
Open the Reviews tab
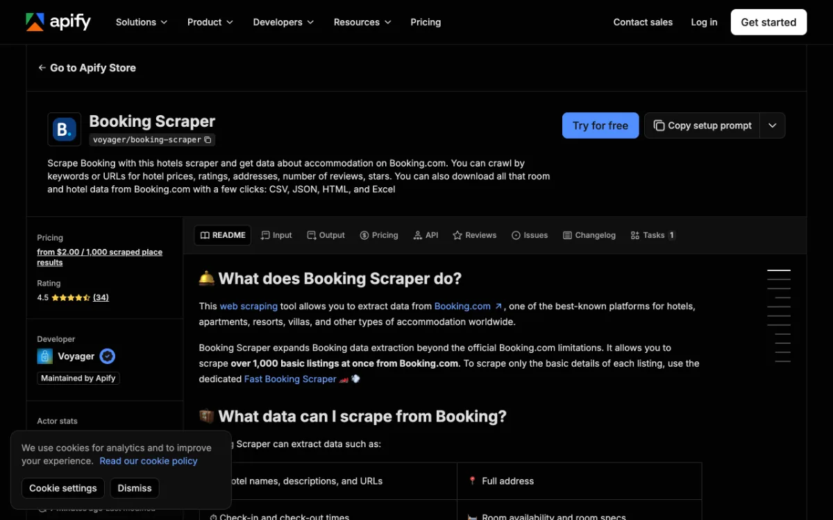pyautogui.click(x=474, y=235)
